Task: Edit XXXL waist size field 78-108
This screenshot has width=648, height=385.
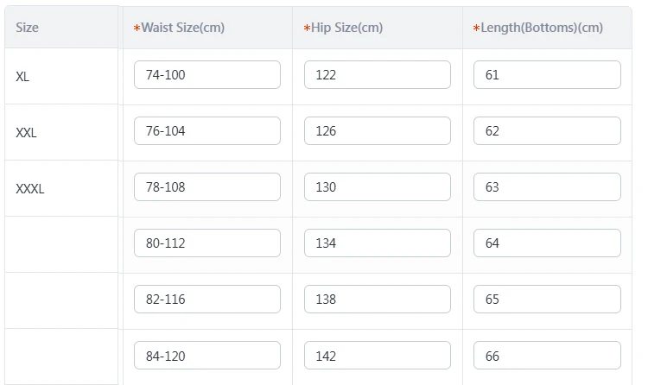Action: tap(207, 187)
